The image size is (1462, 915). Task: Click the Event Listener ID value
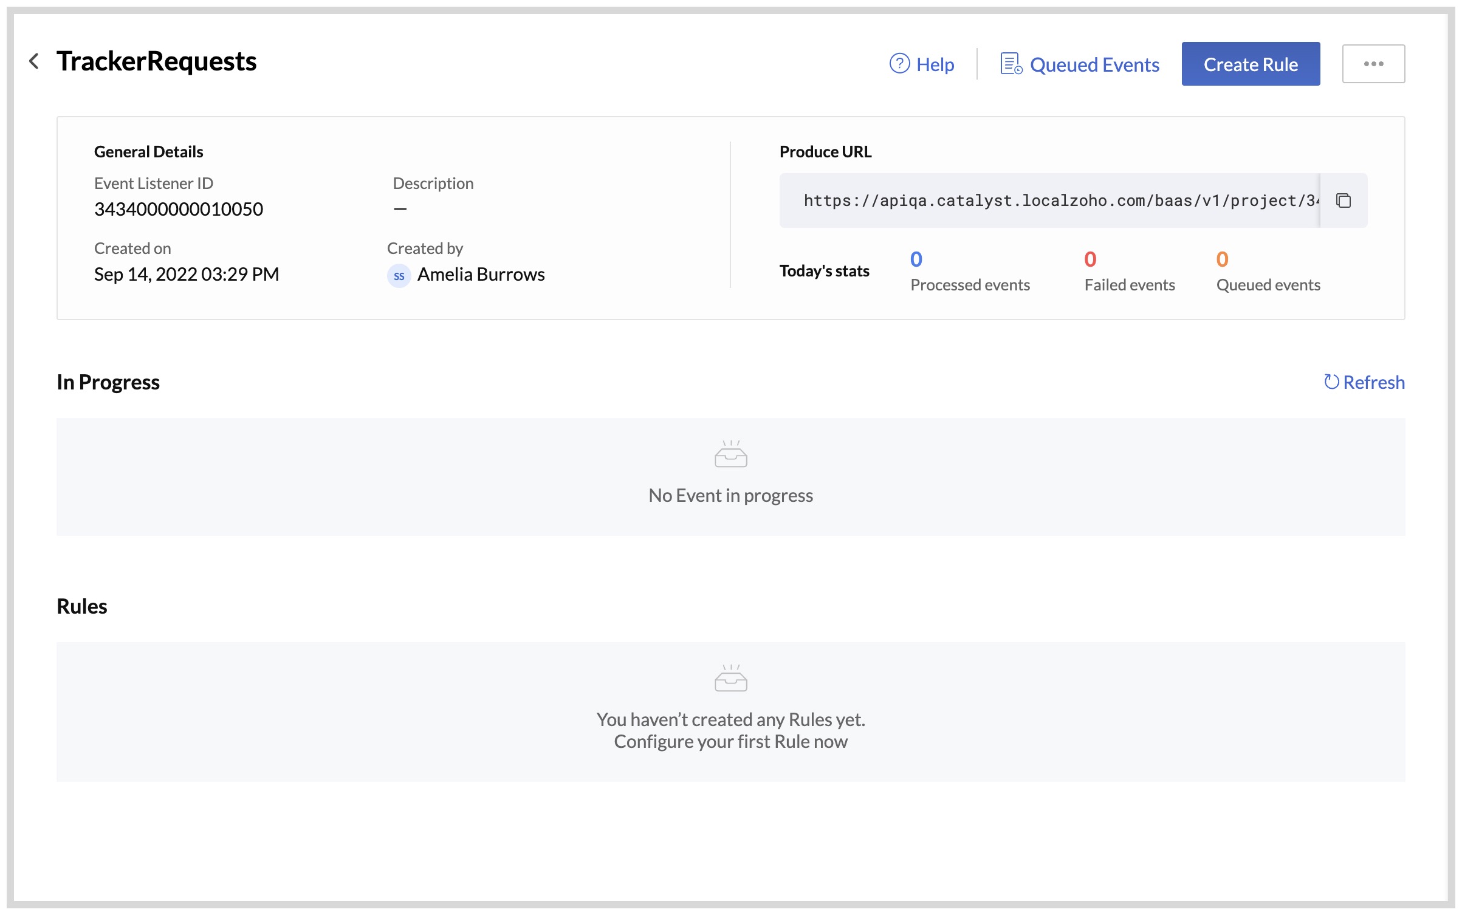click(x=178, y=209)
